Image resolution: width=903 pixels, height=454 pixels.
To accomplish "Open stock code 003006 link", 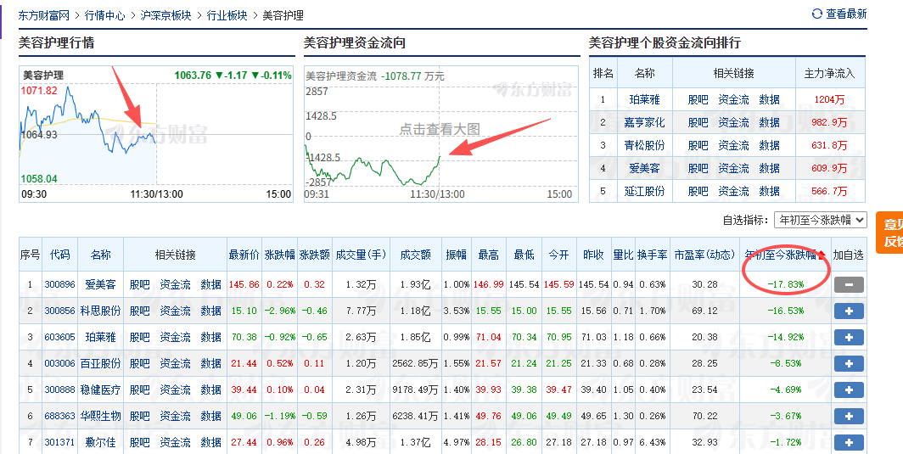I will 60,363.
